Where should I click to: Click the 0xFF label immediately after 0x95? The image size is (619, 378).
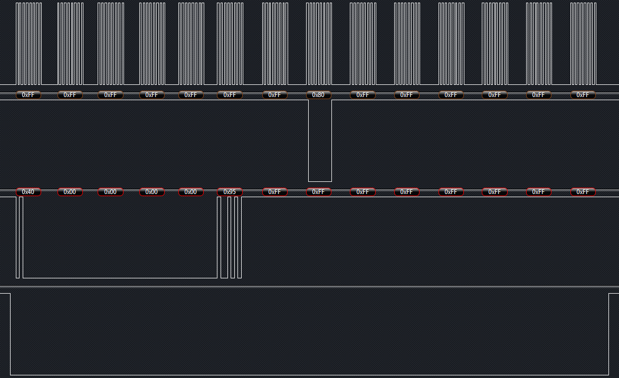pyautogui.click(x=274, y=192)
